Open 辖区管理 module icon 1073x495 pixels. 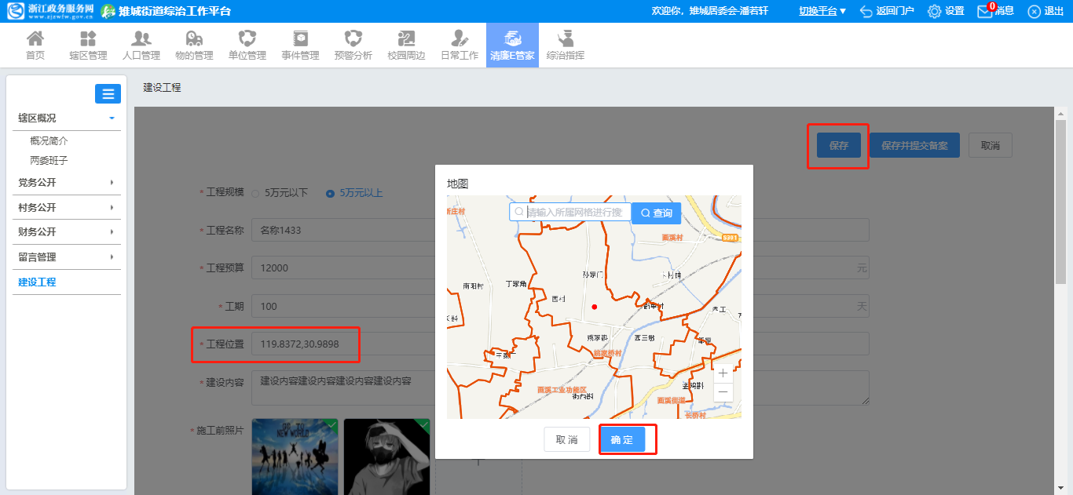coord(88,39)
